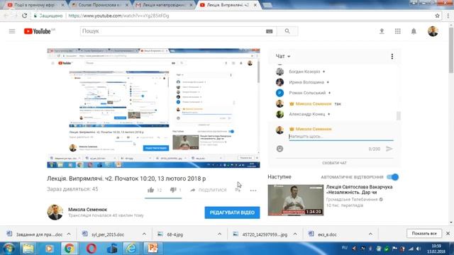Open the Windows Start menu
The image size is (454, 255).
click(x=9, y=249)
